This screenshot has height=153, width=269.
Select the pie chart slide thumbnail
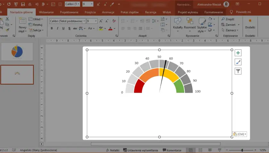[x=17, y=52]
